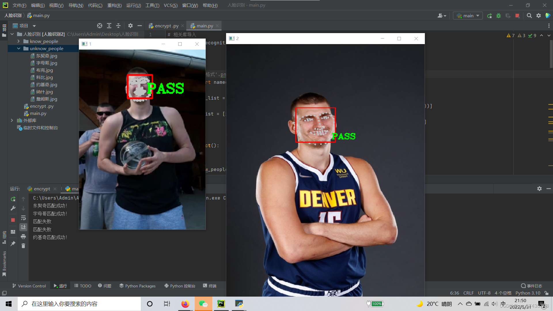Open encrypt .py from the project tree
This screenshot has width=553, height=311.
[39, 106]
